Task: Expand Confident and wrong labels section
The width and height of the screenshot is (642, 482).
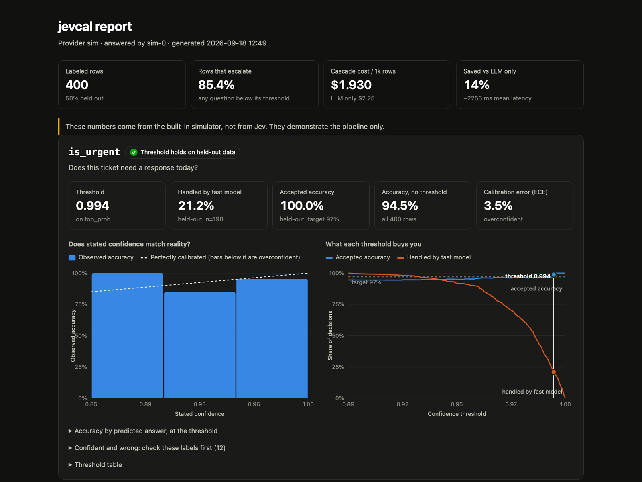Action: click(x=147, y=448)
